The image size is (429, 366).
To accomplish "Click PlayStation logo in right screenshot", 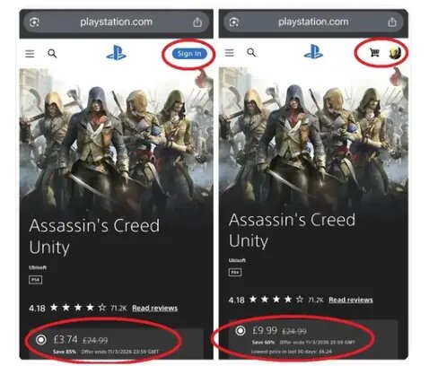I will pyautogui.click(x=313, y=52).
